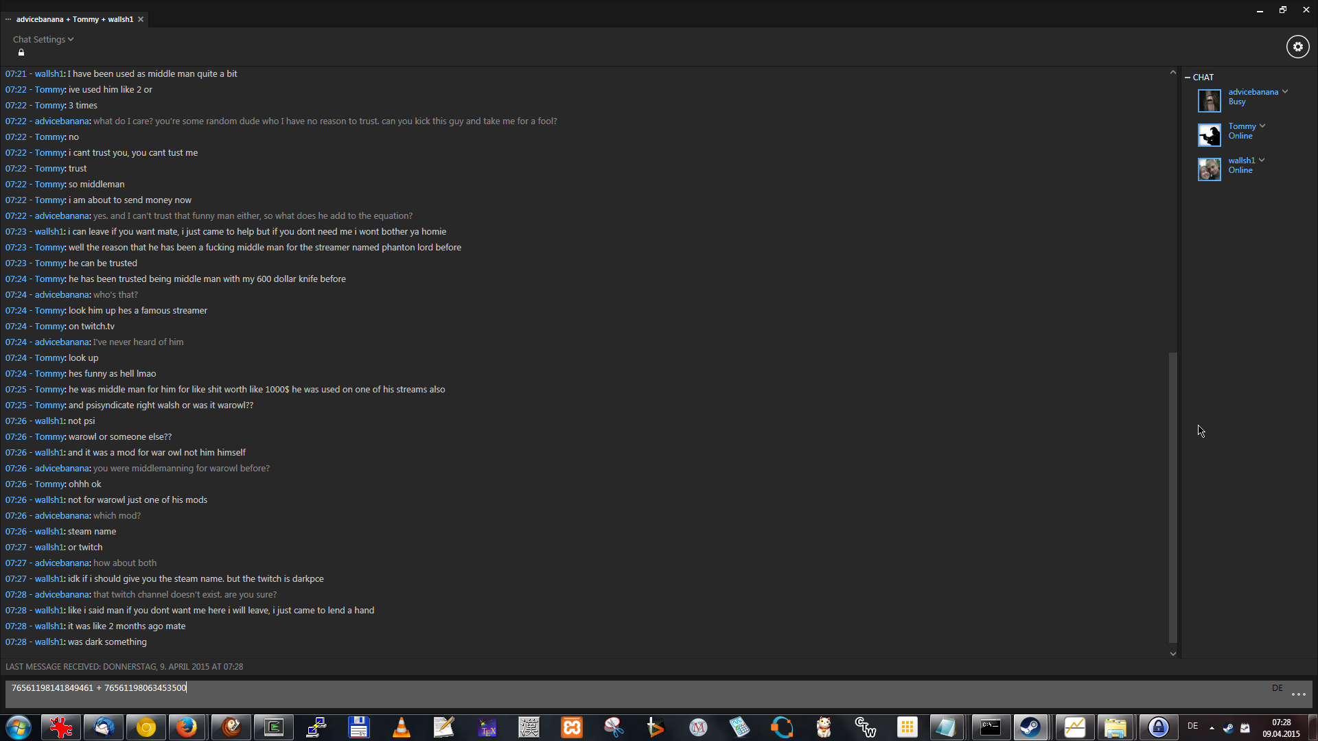The height and width of the screenshot is (741, 1318).
Task: Open the three-dots menu beside message input
Action: pyautogui.click(x=1298, y=694)
